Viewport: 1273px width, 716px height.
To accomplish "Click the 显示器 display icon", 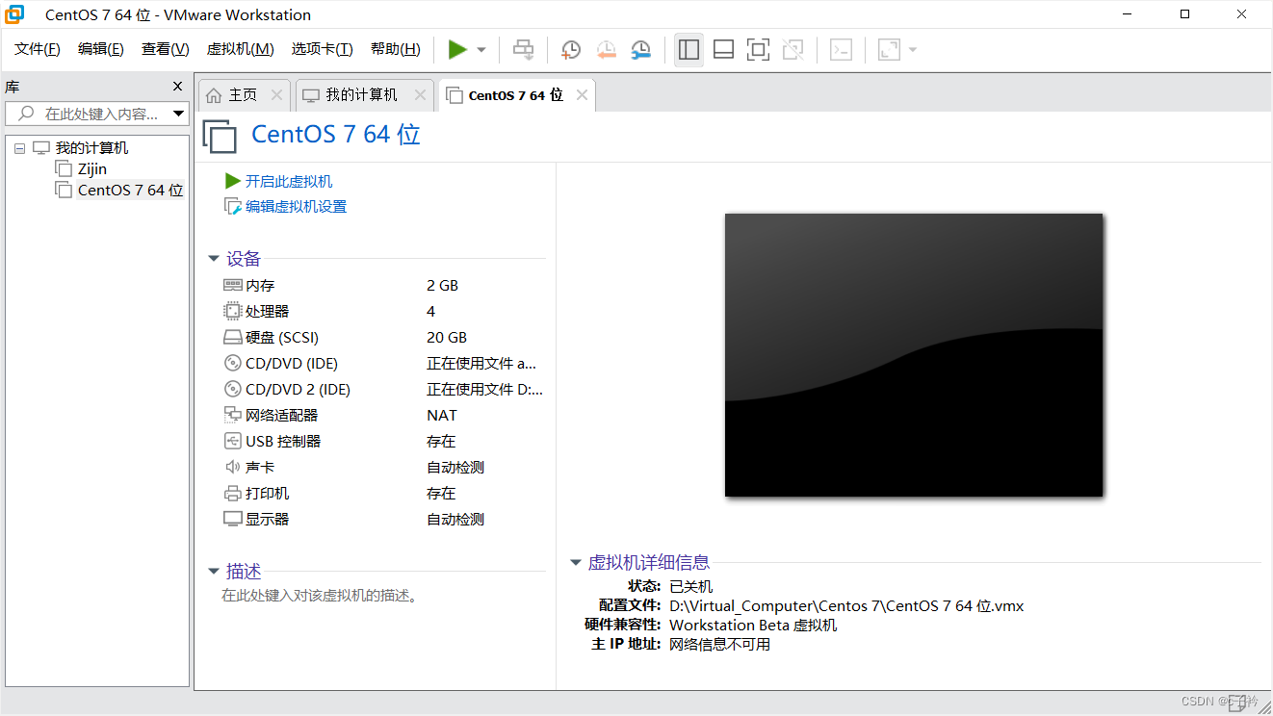I will point(232,519).
